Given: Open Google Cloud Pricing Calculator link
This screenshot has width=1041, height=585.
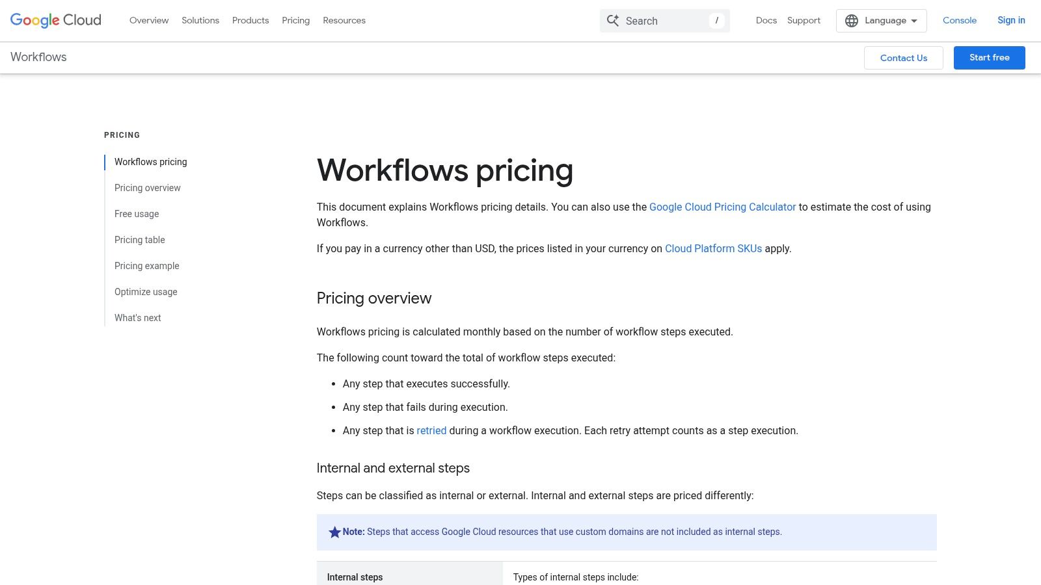Looking at the screenshot, I should coord(722,207).
